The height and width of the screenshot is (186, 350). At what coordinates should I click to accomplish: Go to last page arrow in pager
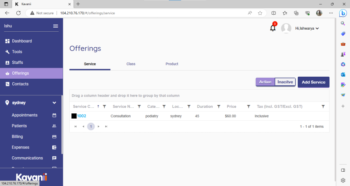106,126
